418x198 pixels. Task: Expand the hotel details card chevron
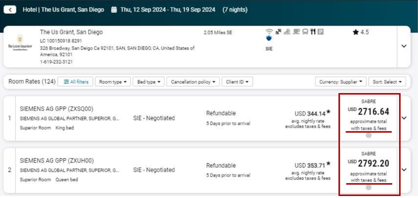[x=404, y=46]
